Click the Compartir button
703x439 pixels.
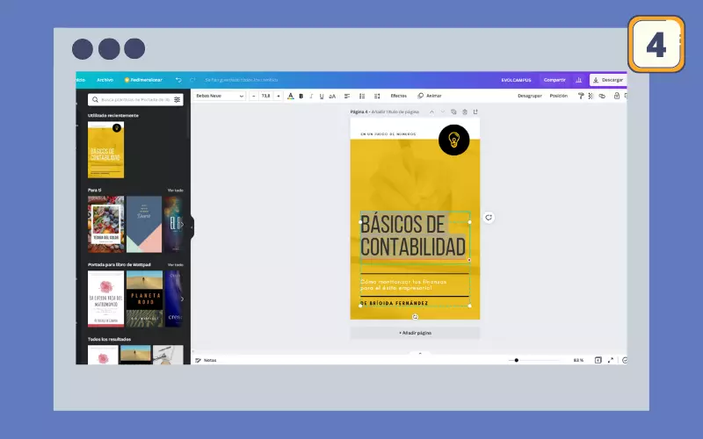click(x=554, y=80)
